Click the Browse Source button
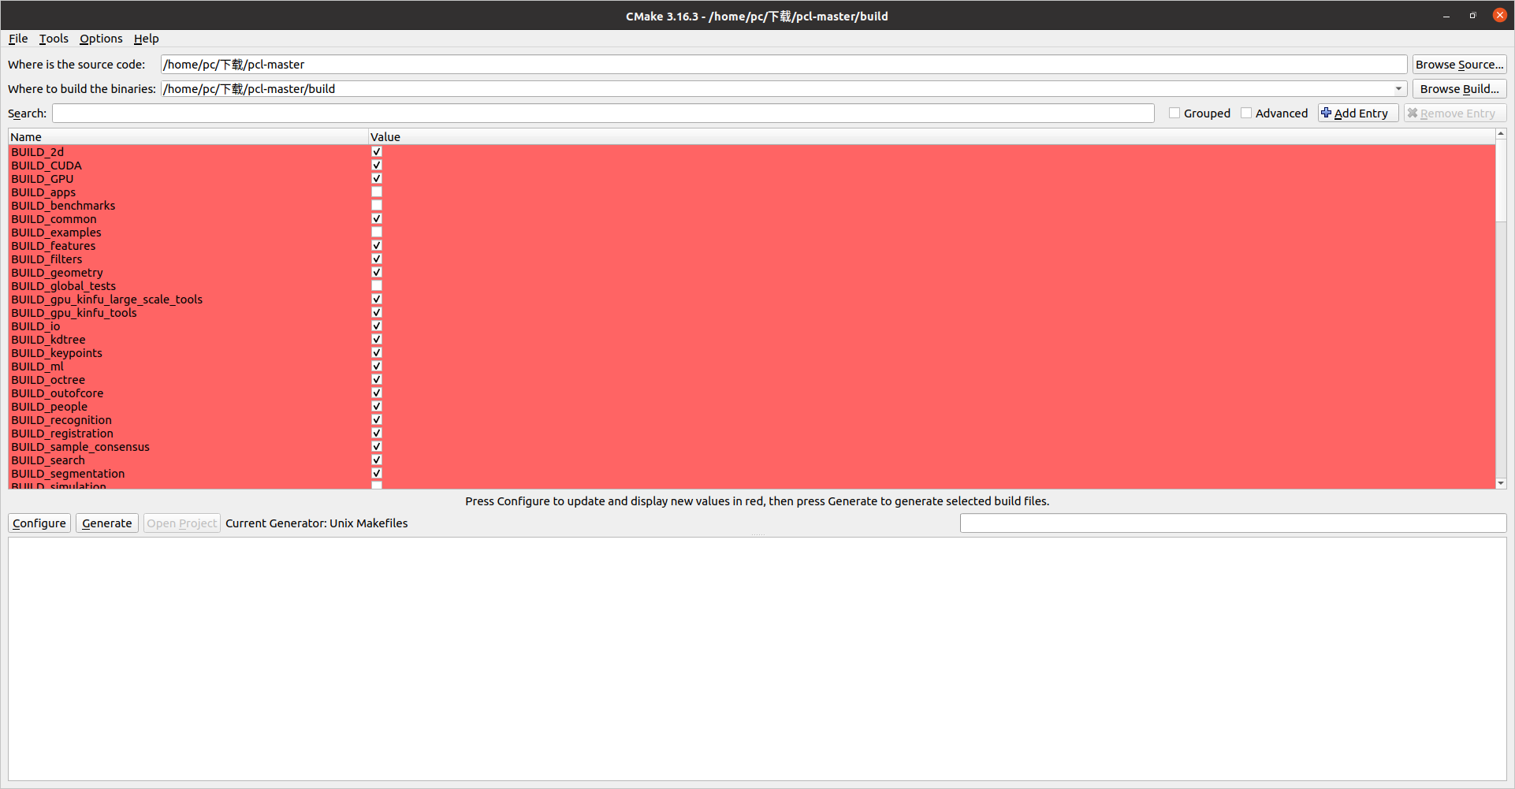Screen dimensions: 1515x789 coord(1459,65)
